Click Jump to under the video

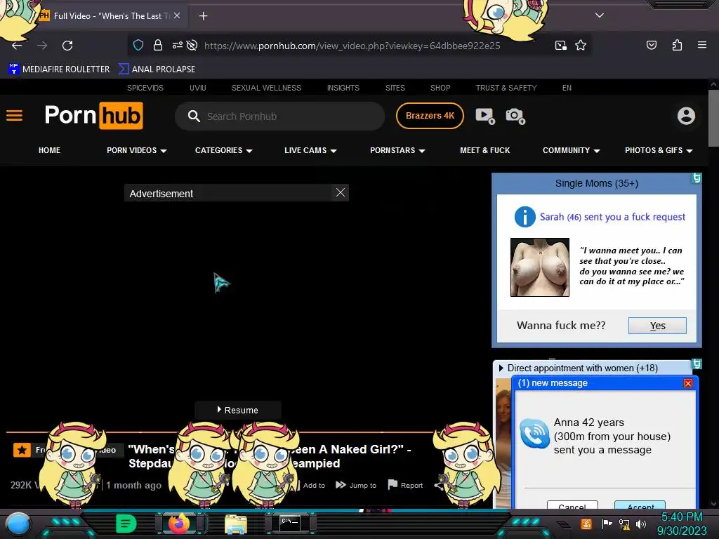pos(356,485)
